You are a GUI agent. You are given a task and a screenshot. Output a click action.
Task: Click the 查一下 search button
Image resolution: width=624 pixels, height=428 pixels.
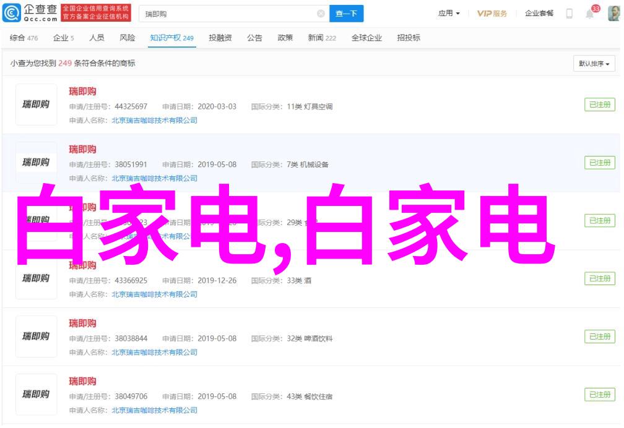point(346,14)
